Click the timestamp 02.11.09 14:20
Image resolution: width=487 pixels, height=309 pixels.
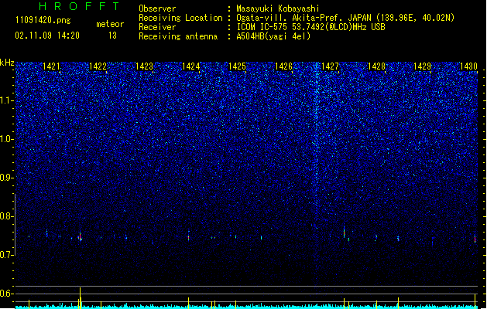(x=47, y=36)
